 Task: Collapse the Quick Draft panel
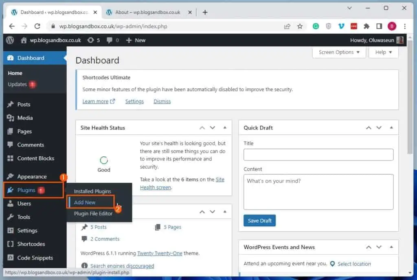pyautogui.click(x=391, y=128)
